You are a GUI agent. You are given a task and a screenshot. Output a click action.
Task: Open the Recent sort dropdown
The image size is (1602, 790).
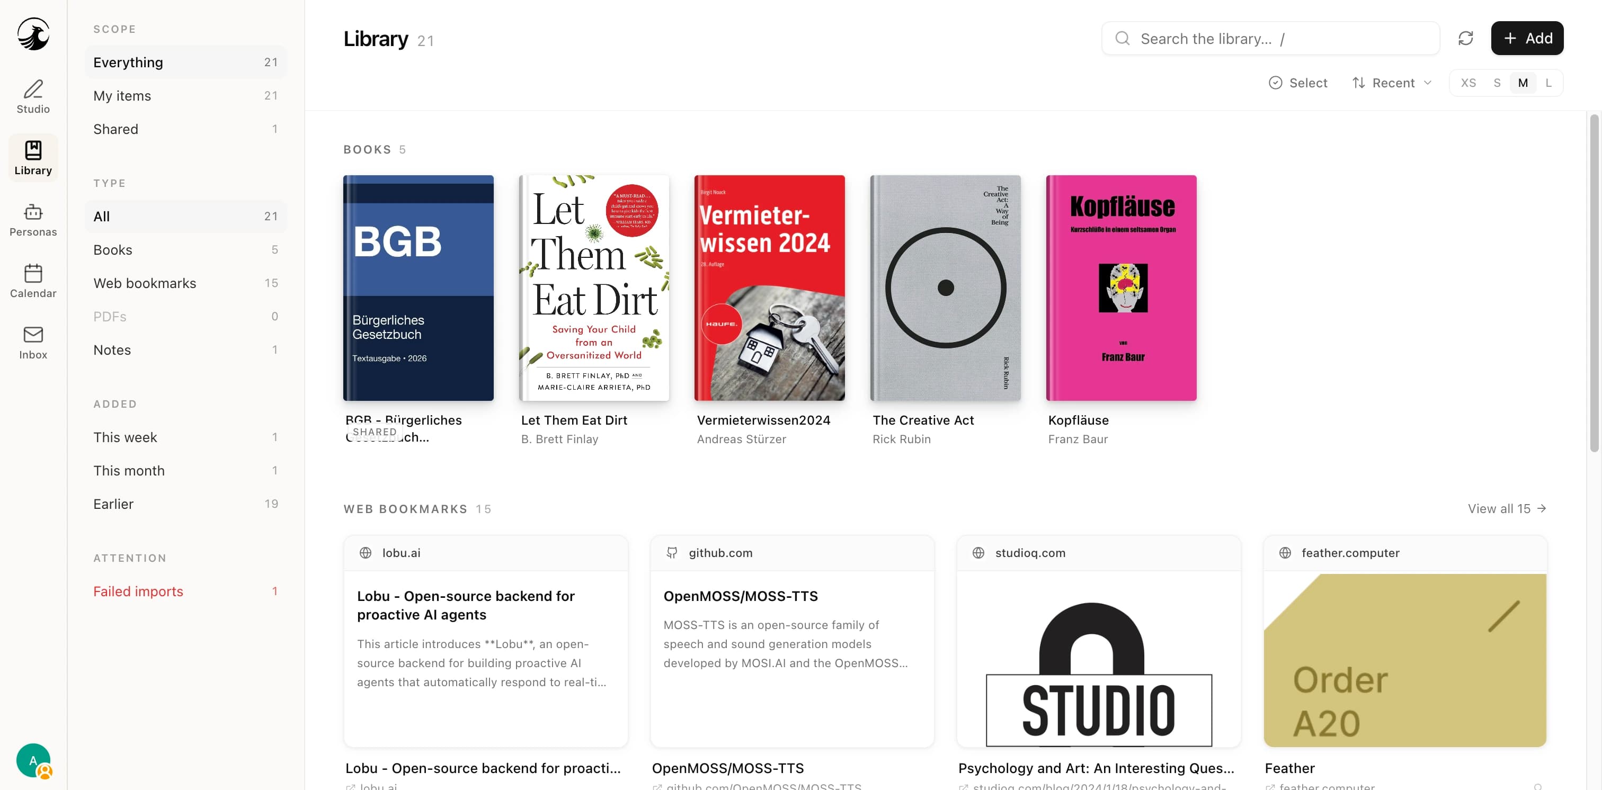coord(1392,83)
